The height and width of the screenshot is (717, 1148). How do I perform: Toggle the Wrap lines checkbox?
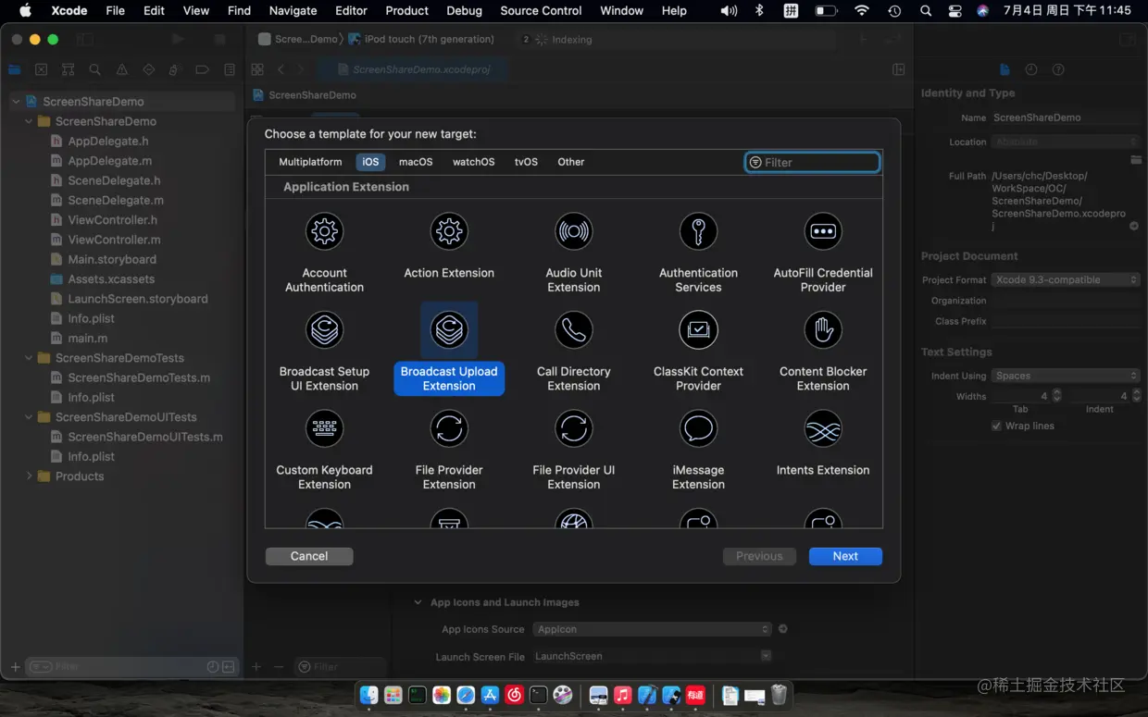[x=996, y=426]
